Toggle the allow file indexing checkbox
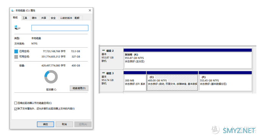Viewport: 260px width, 138px height. click(x=16, y=109)
